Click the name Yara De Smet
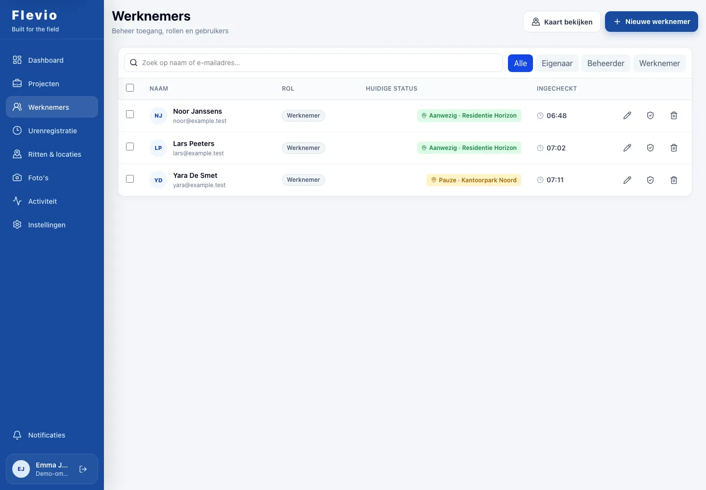706x490 pixels. pos(195,175)
